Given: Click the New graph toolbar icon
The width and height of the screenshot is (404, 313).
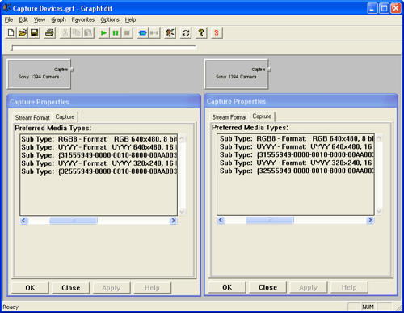Looking at the screenshot, I should coord(11,33).
